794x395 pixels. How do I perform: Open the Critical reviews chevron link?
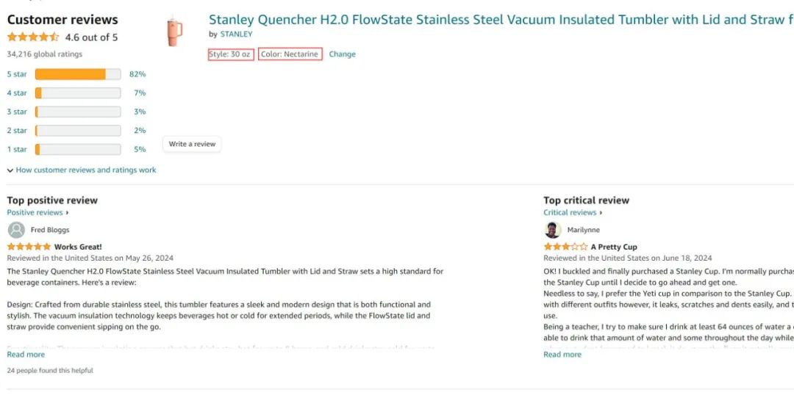pyautogui.click(x=573, y=212)
